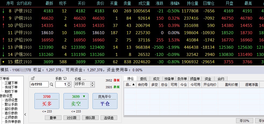Open 超价参数 in the sidebar tree
This screenshot has height=124, width=264.
[x=11, y=109]
